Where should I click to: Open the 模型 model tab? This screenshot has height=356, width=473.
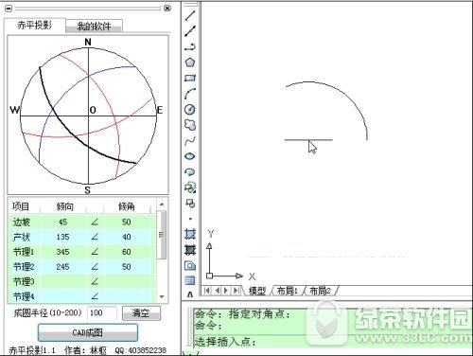257,291
